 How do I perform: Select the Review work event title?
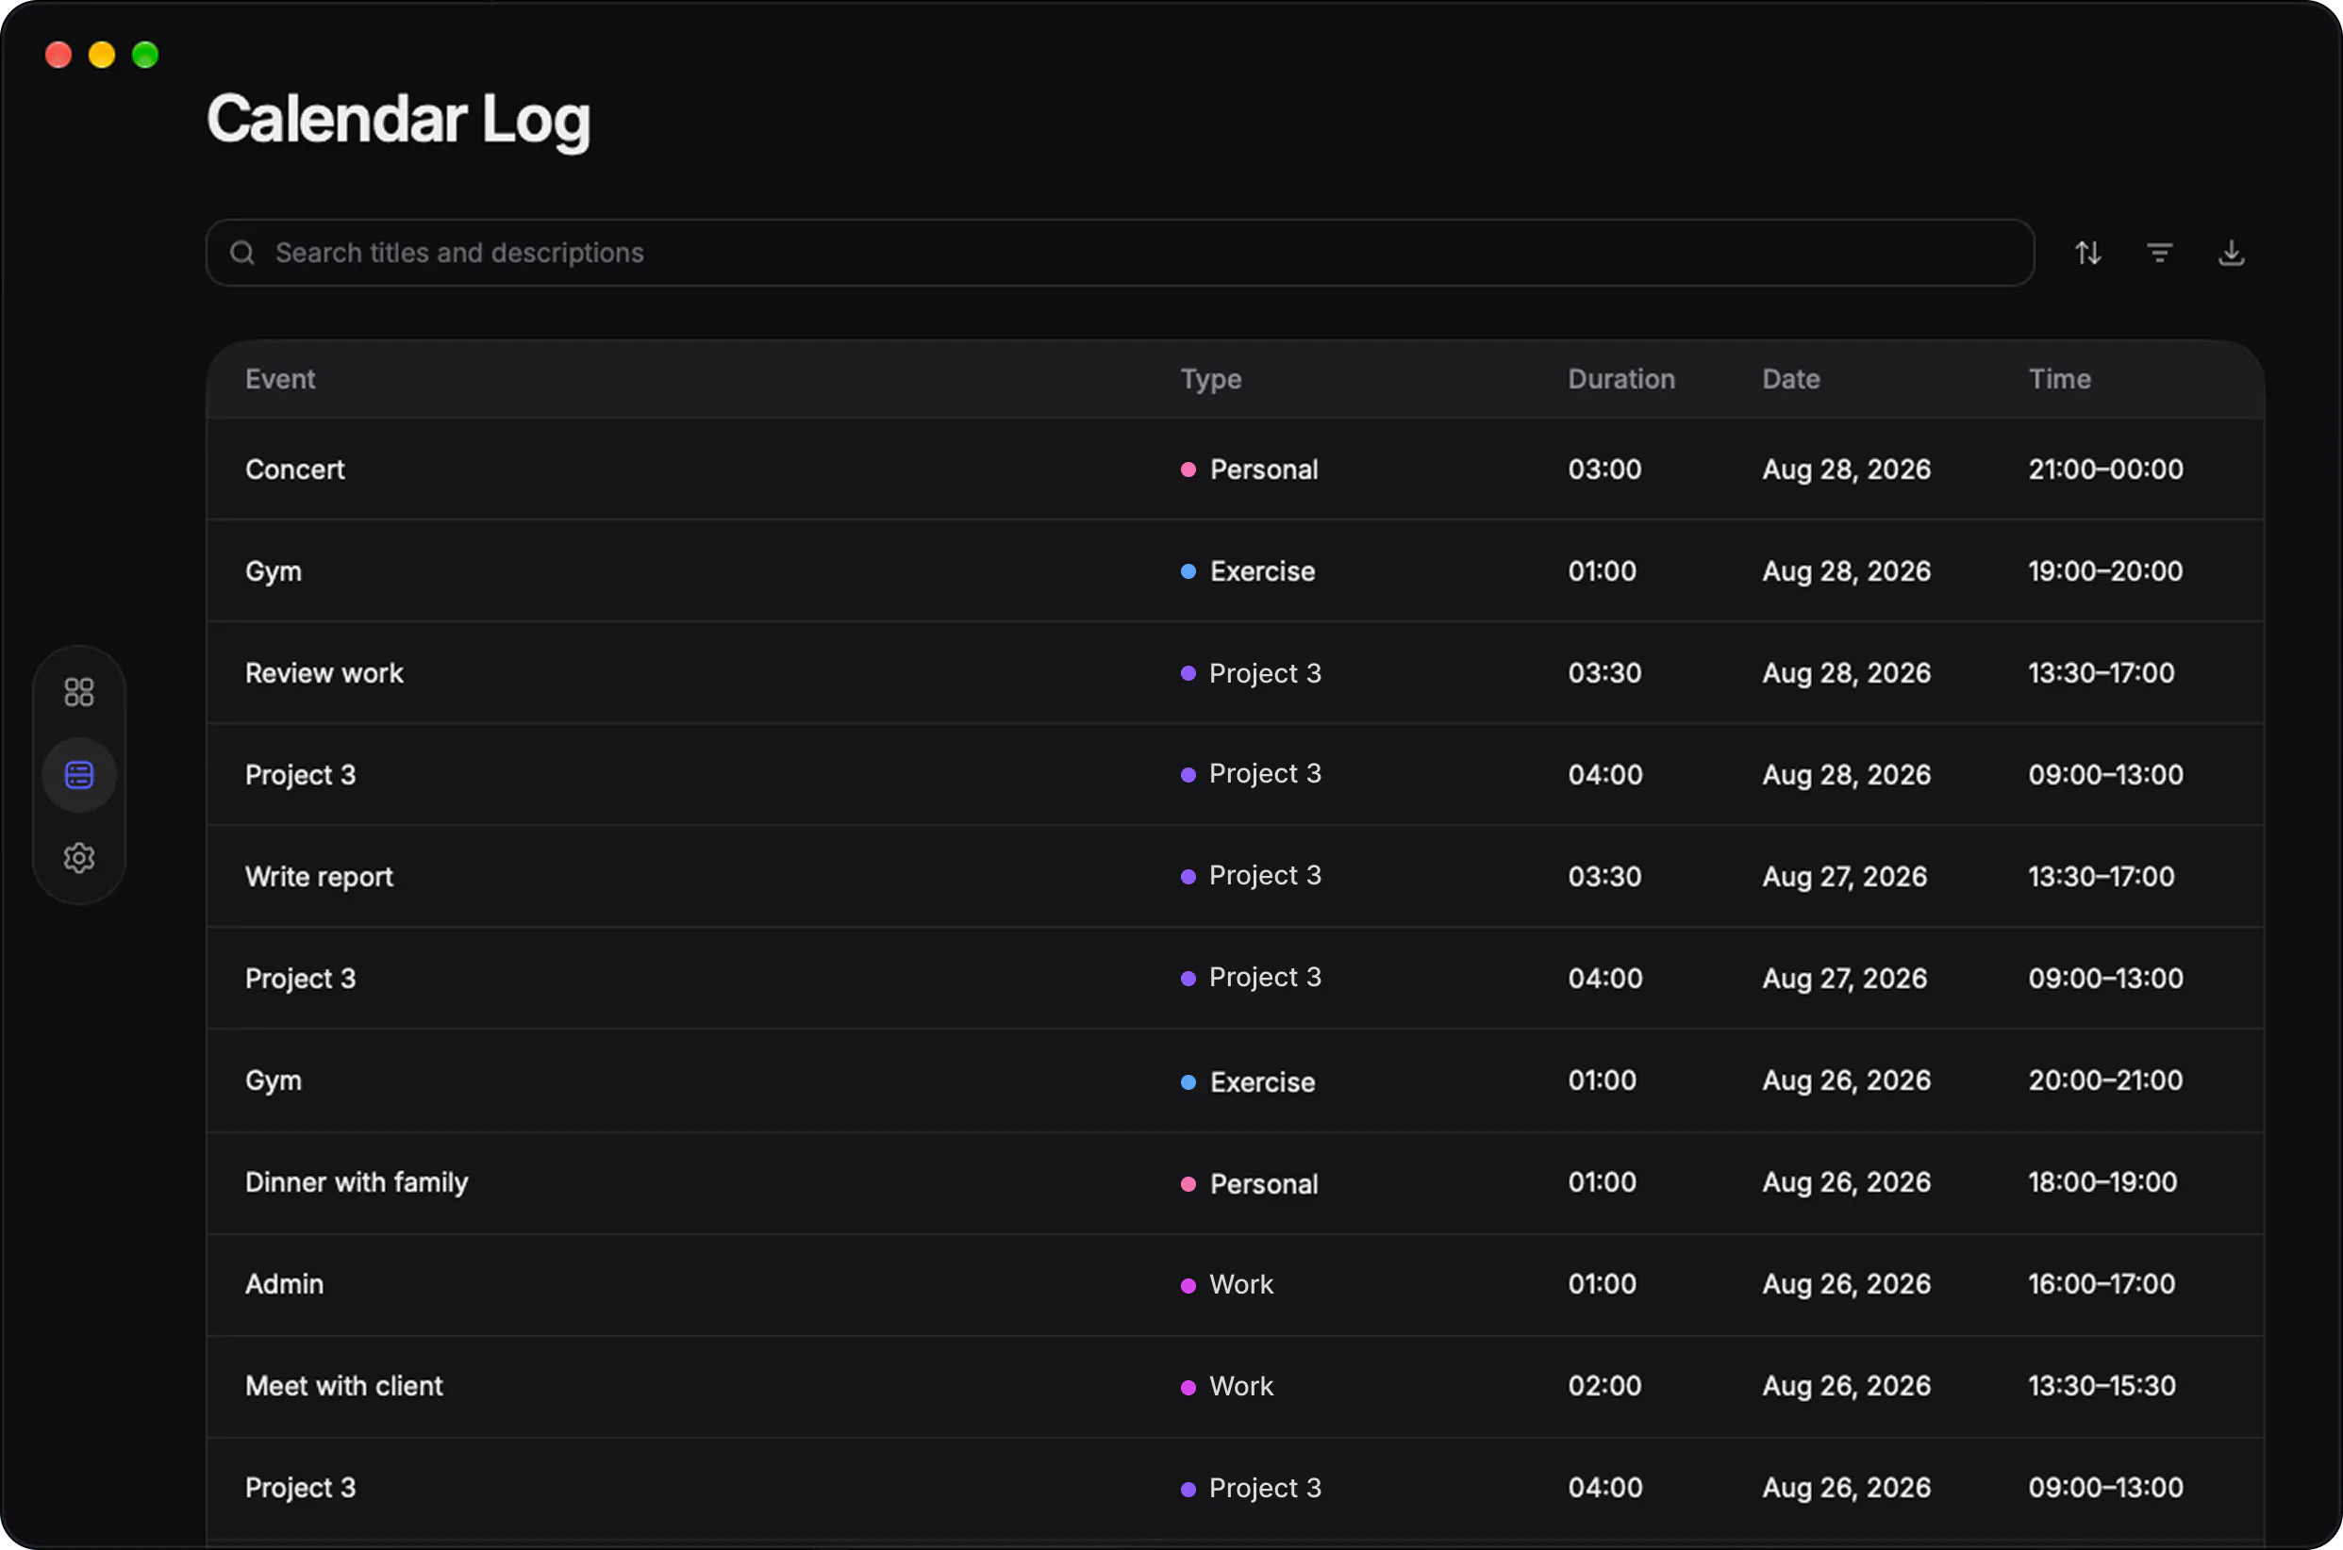(324, 673)
